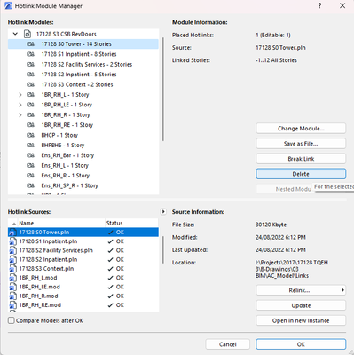
Task: Break the link of the selected module
Action: (x=301, y=159)
